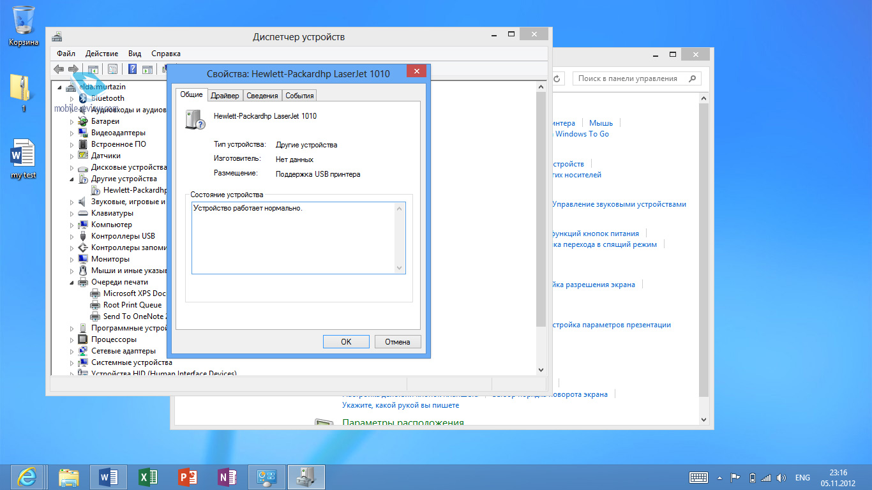The image size is (872, 490).
Task: Expand the Контроллеры USB node
Action: coord(72,236)
